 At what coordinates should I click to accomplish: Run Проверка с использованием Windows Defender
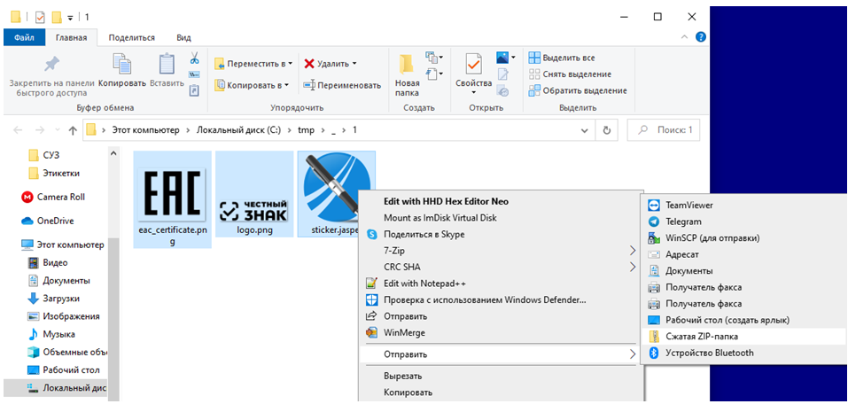(485, 299)
